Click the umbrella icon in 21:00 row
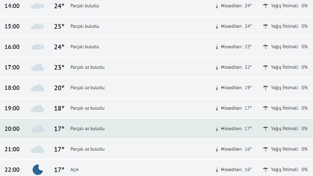 pyautogui.click(x=266, y=149)
